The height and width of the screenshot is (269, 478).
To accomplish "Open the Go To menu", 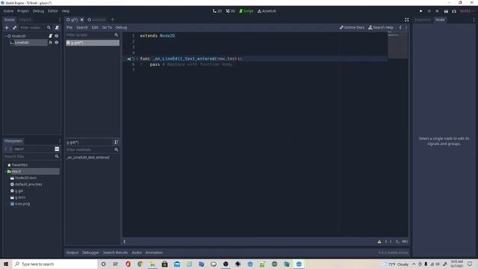I will click(107, 28).
